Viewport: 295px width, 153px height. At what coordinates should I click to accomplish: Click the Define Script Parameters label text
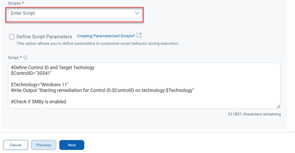click(44, 37)
